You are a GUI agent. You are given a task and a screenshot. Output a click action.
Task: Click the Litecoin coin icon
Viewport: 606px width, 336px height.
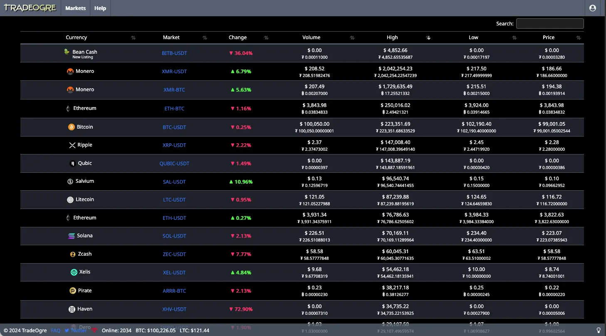70,200
